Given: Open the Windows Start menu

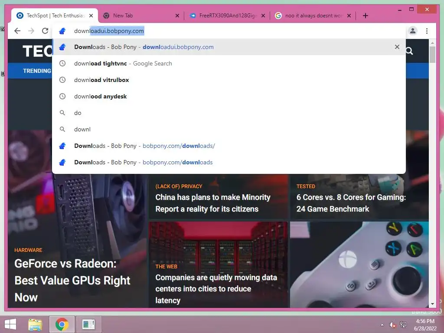Looking at the screenshot, I should point(10,324).
